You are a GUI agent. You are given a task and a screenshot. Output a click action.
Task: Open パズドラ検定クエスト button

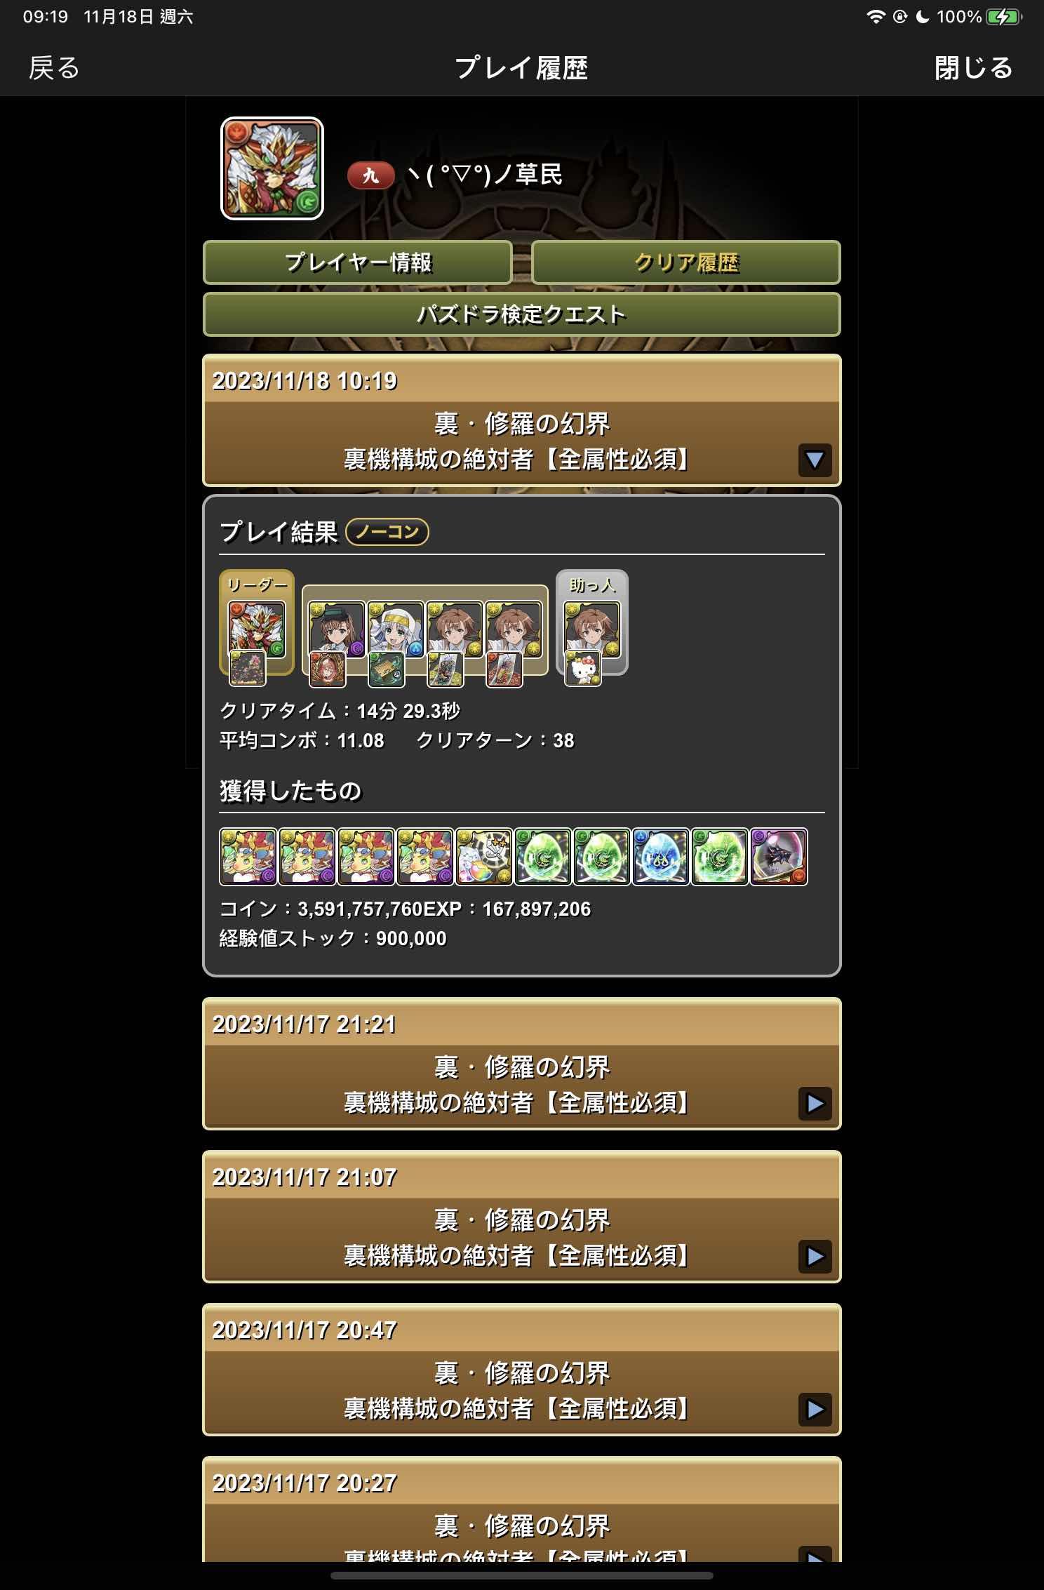pos(522,314)
